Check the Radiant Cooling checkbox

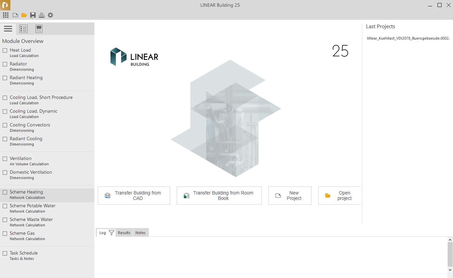5,139
